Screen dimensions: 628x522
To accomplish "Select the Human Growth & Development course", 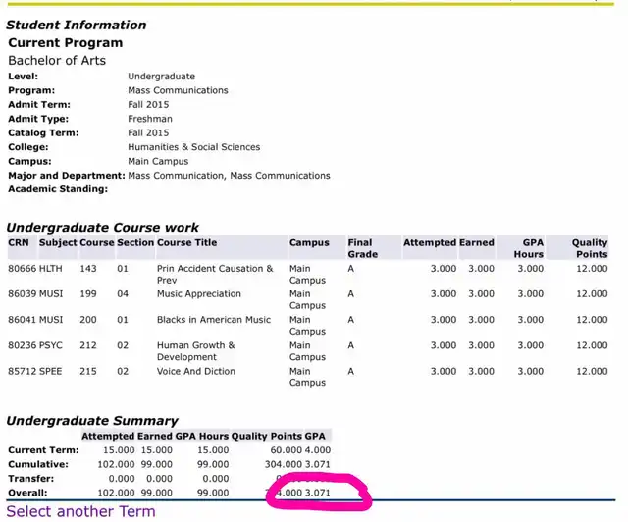I will tap(196, 351).
